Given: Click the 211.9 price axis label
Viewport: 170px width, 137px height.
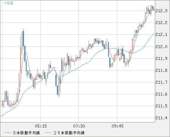Looking at the screenshot, I should tap(161, 59).
